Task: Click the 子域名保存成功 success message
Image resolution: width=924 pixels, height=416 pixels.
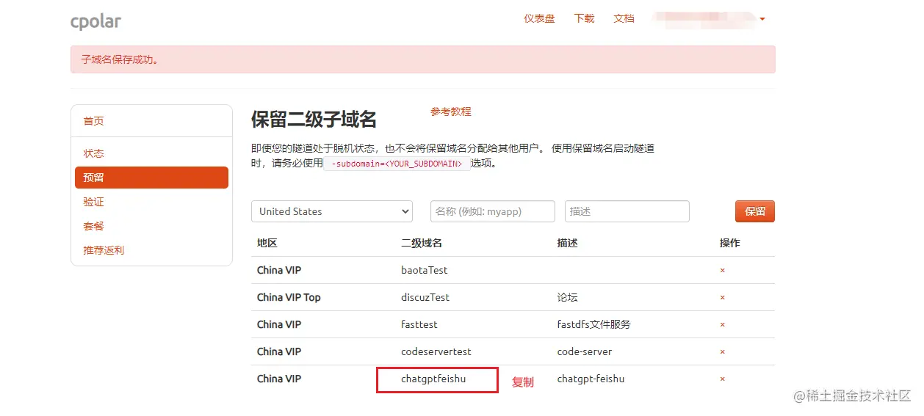Action: (120, 59)
